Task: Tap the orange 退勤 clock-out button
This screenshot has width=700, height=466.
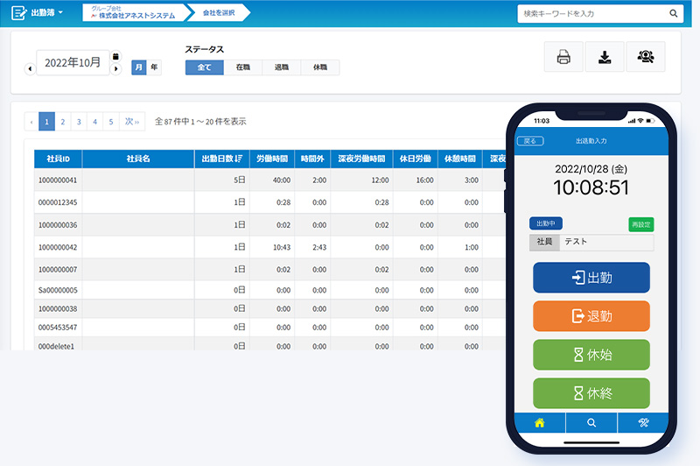Action: [x=591, y=315]
